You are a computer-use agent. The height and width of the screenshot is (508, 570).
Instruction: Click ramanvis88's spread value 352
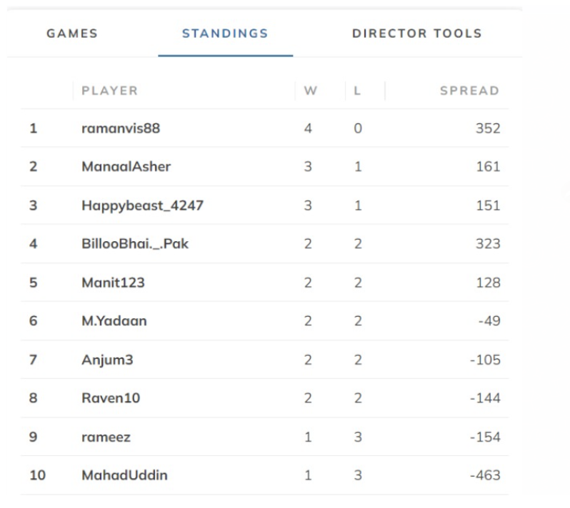[488, 128]
